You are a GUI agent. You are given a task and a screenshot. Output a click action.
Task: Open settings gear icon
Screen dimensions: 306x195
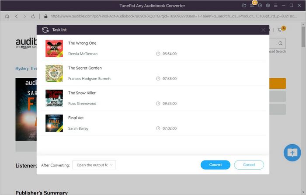[268, 6]
